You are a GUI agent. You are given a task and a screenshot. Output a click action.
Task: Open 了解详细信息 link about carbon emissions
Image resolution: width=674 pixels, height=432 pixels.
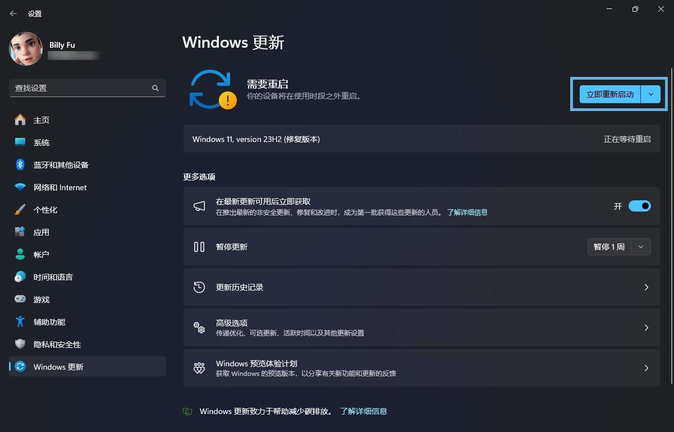(x=364, y=411)
